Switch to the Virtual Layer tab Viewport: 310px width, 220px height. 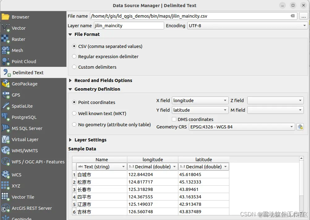[x=33, y=139]
